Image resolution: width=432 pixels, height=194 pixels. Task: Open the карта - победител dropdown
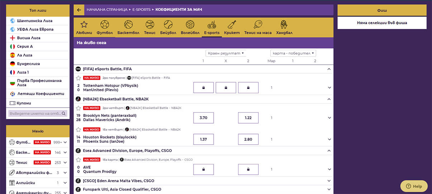(293, 53)
